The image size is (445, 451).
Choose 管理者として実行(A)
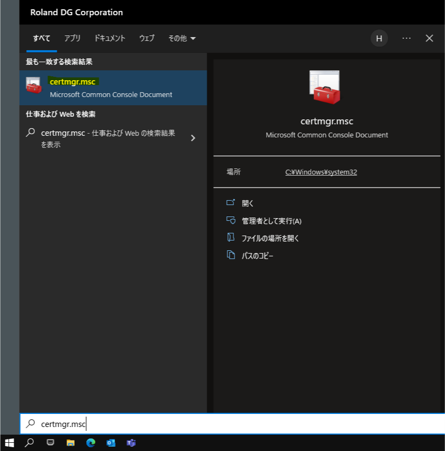(272, 221)
